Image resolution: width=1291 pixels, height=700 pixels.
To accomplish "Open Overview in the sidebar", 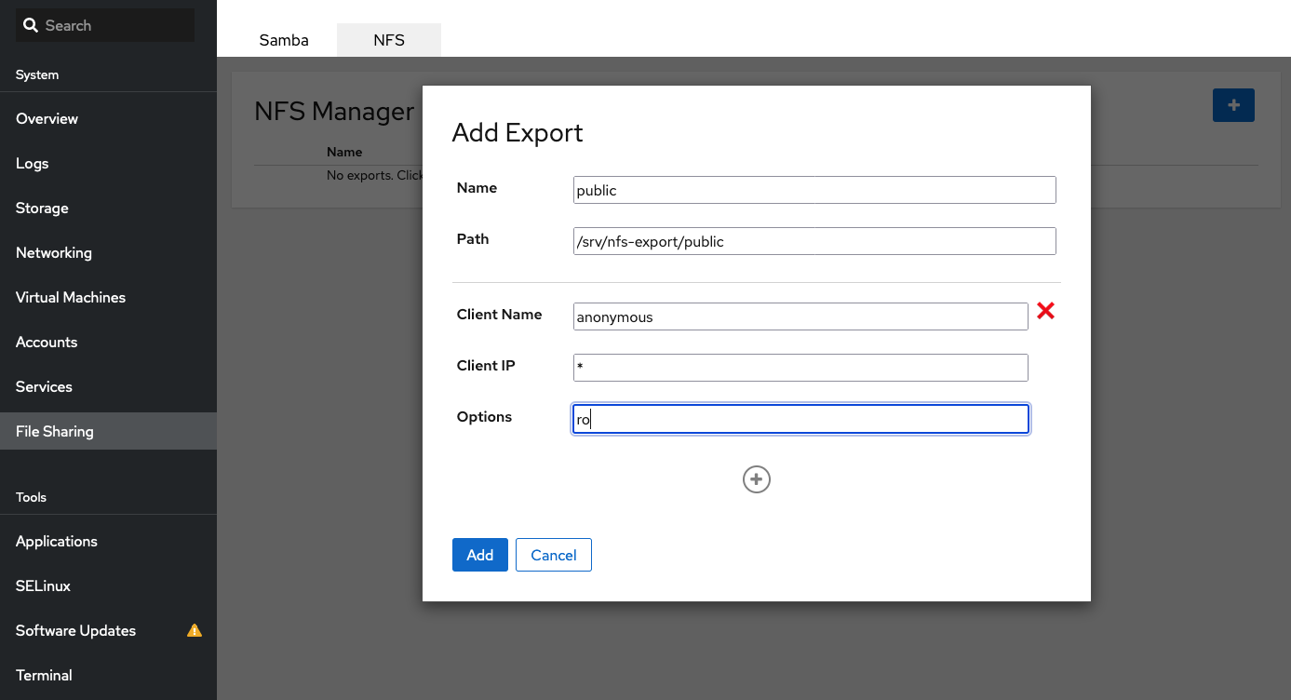I will (x=108, y=118).
